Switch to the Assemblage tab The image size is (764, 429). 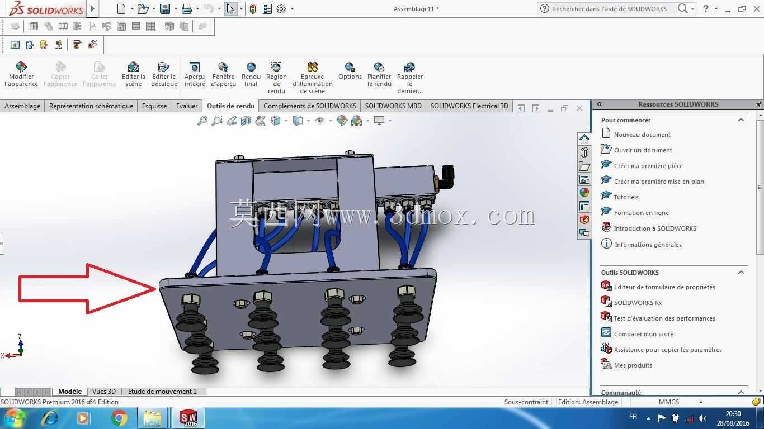[x=22, y=106]
